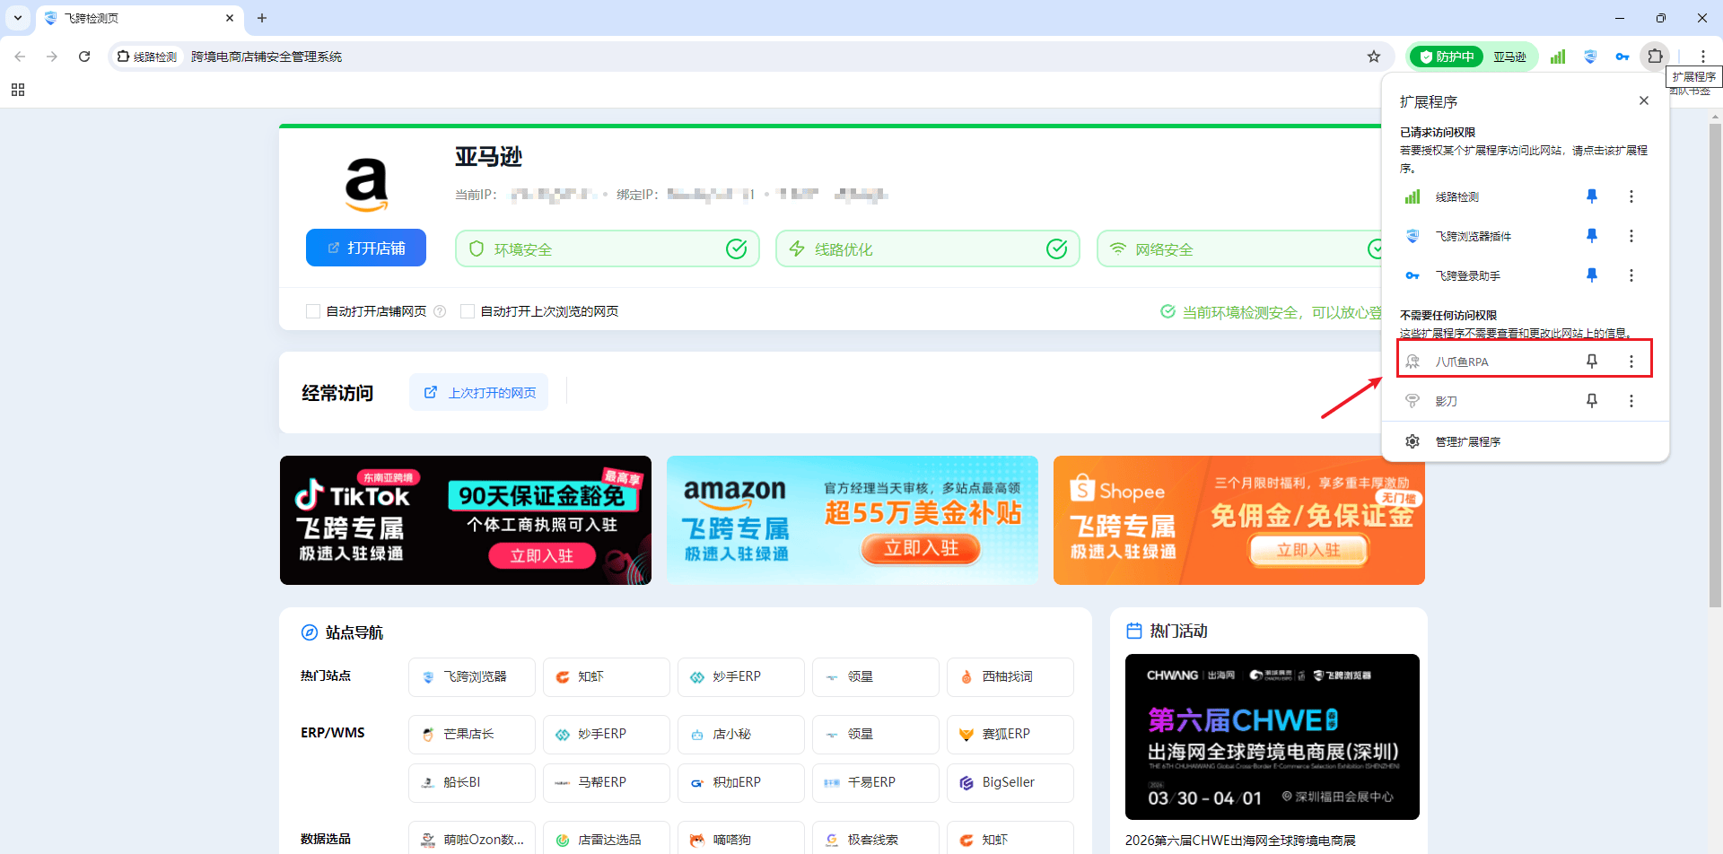Open more options for 影刀 extension
1723x854 pixels.
(x=1631, y=401)
